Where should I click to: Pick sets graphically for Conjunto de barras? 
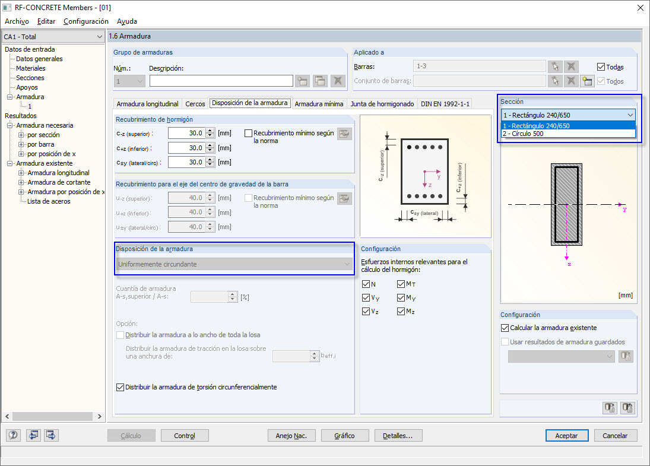pyautogui.click(x=555, y=81)
